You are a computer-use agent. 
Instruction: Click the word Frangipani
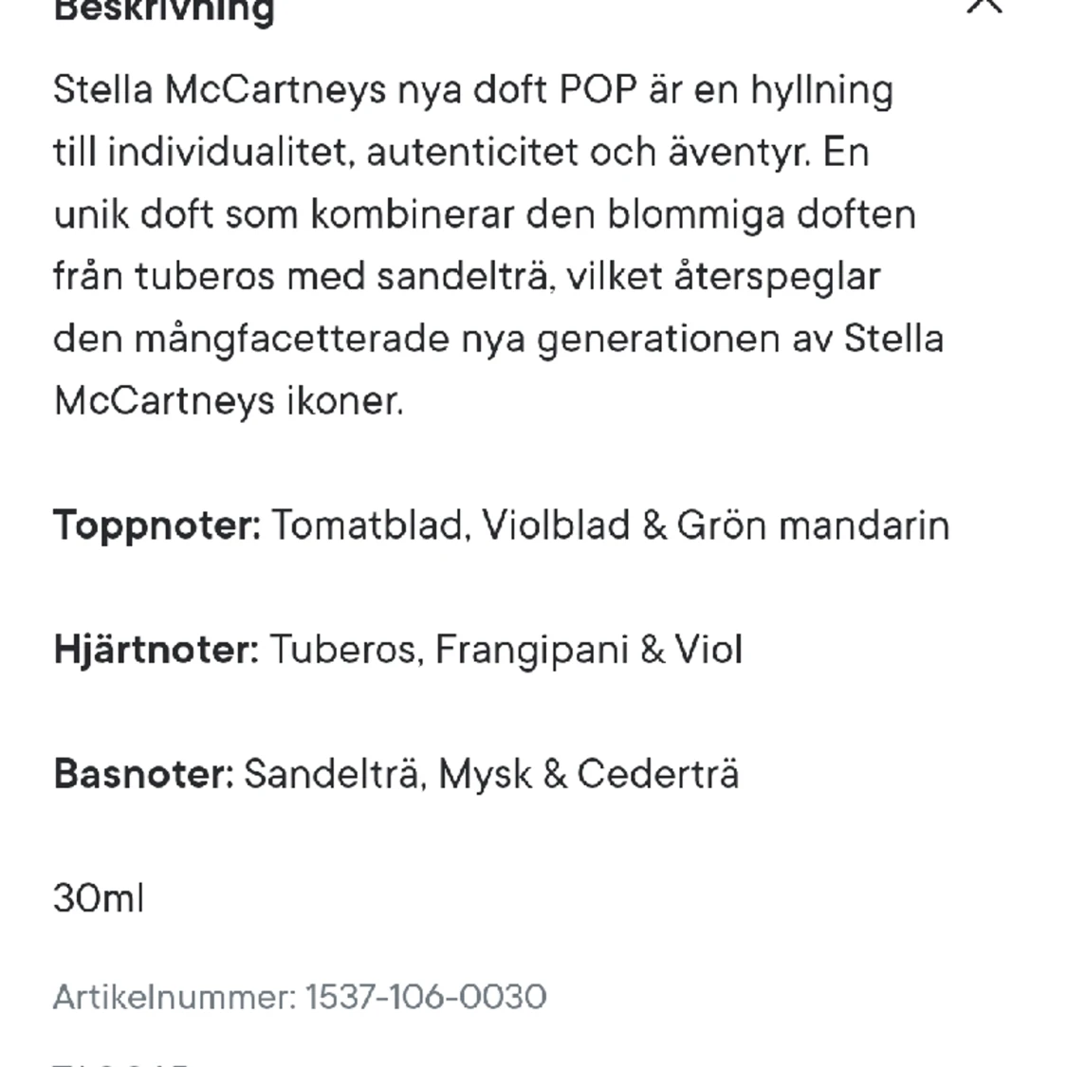[531, 650]
